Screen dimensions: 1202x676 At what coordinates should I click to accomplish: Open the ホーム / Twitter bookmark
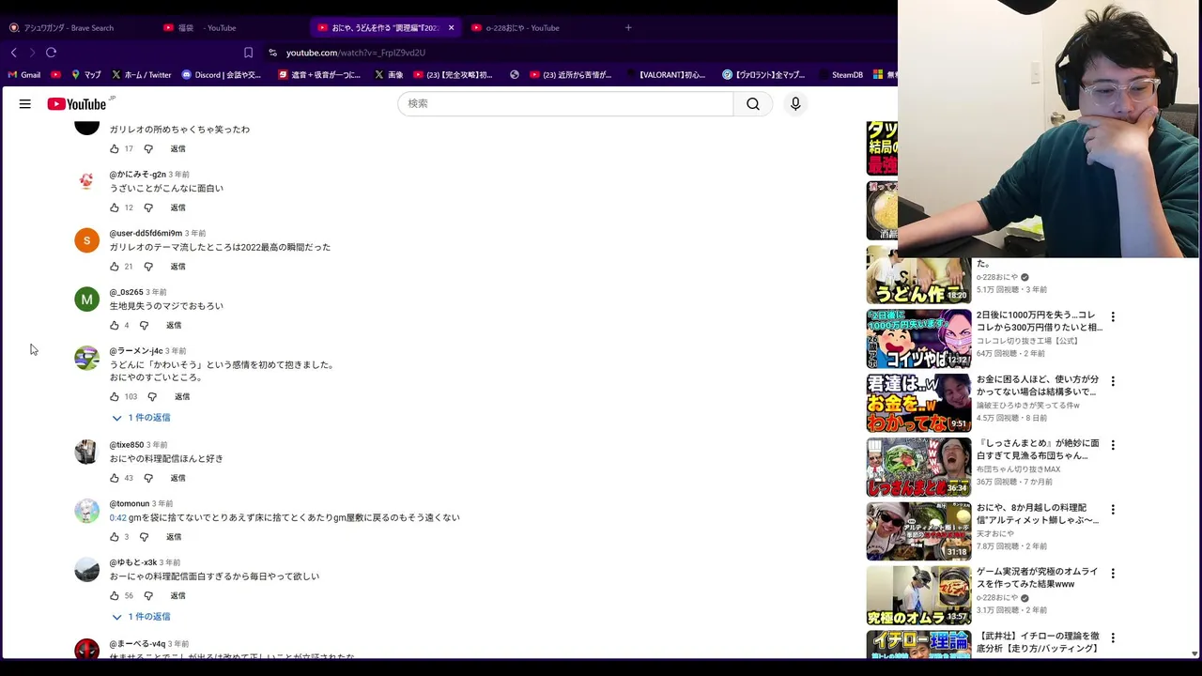pos(142,74)
